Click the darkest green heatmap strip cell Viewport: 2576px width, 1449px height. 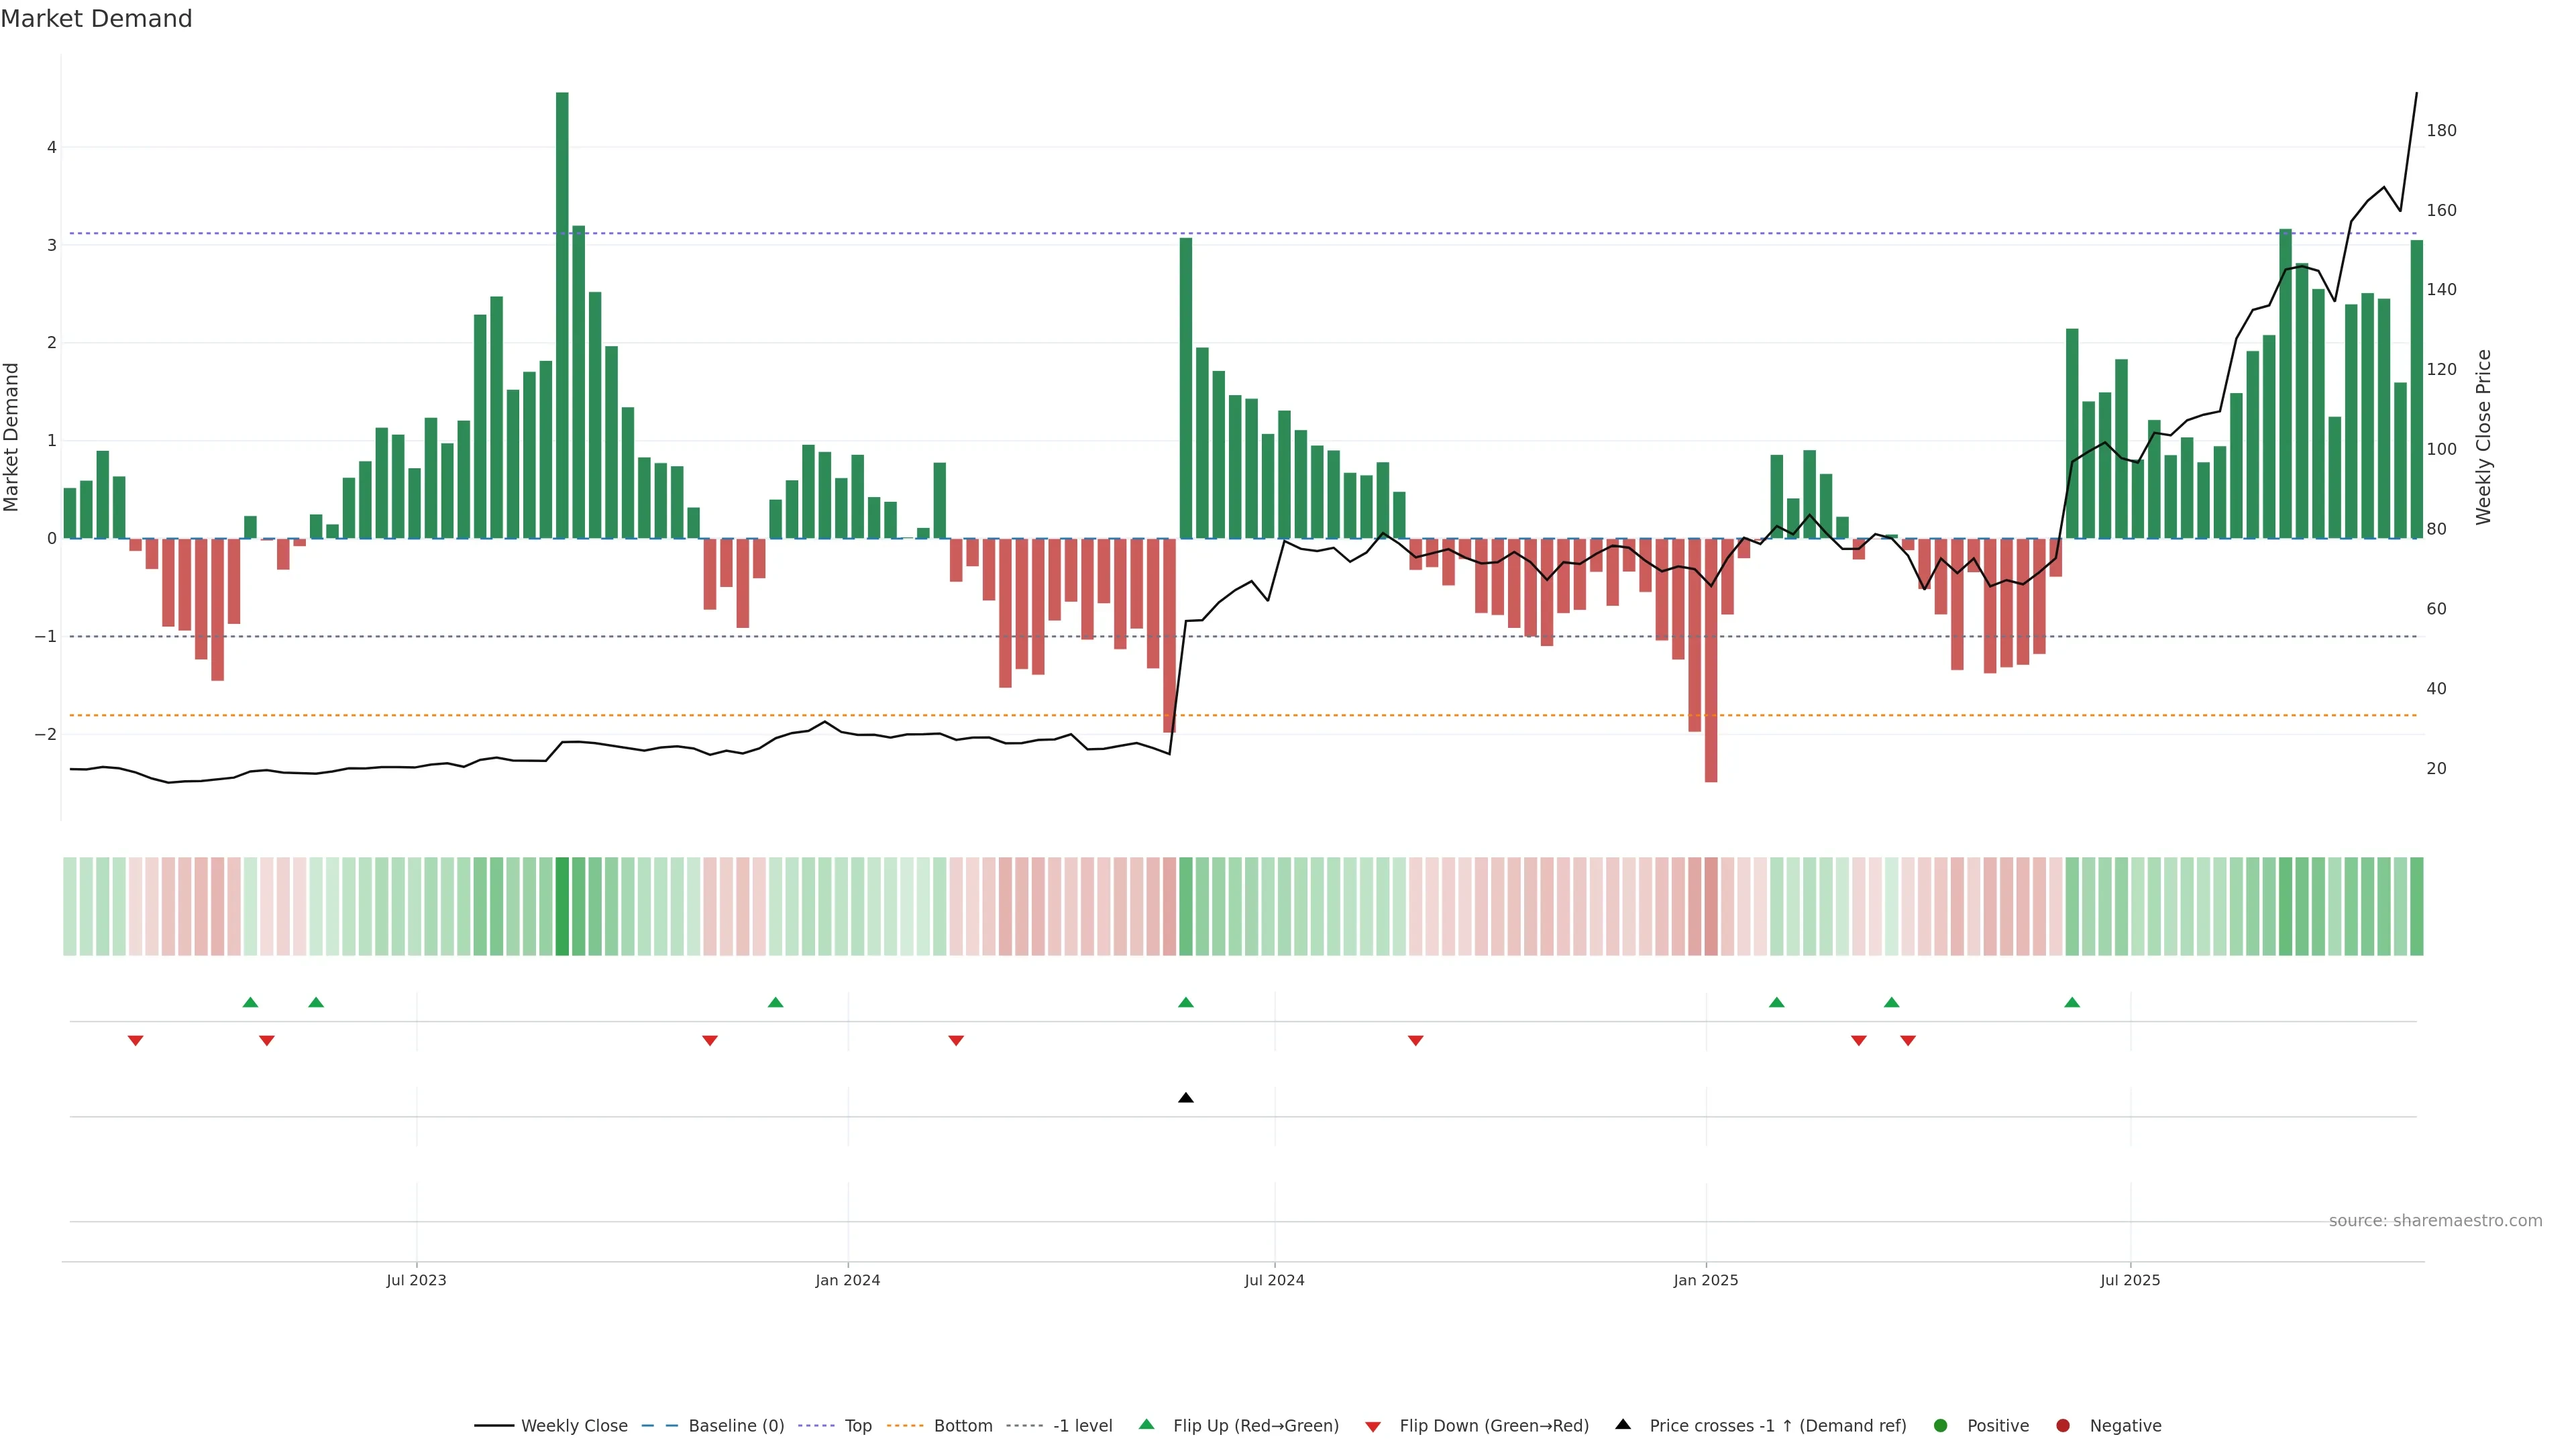(x=562, y=906)
